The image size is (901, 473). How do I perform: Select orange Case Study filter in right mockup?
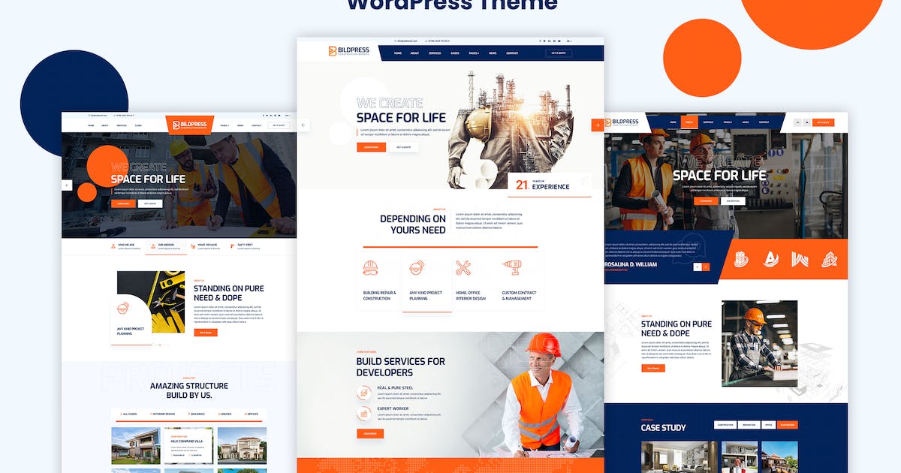pyautogui.click(x=787, y=425)
